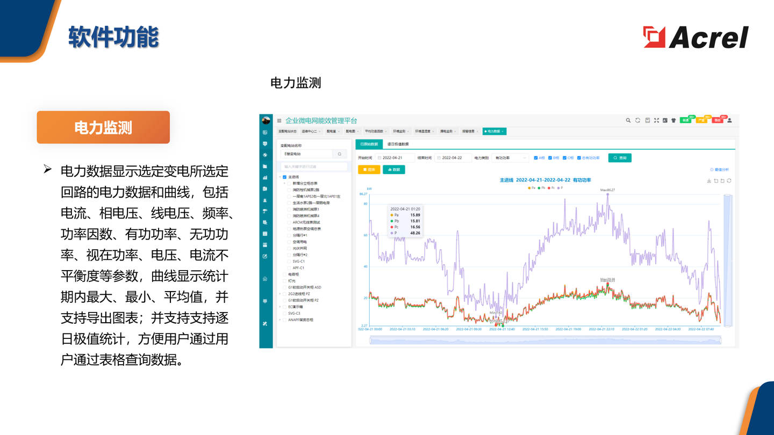The image size is (774, 435).
Task: Toggle the purple P series legend
Action: [561, 188]
